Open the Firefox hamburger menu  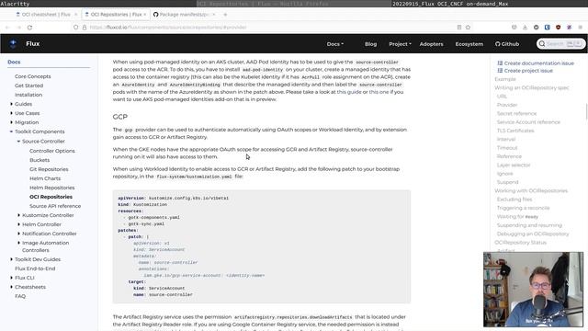click(x=580, y=28)
